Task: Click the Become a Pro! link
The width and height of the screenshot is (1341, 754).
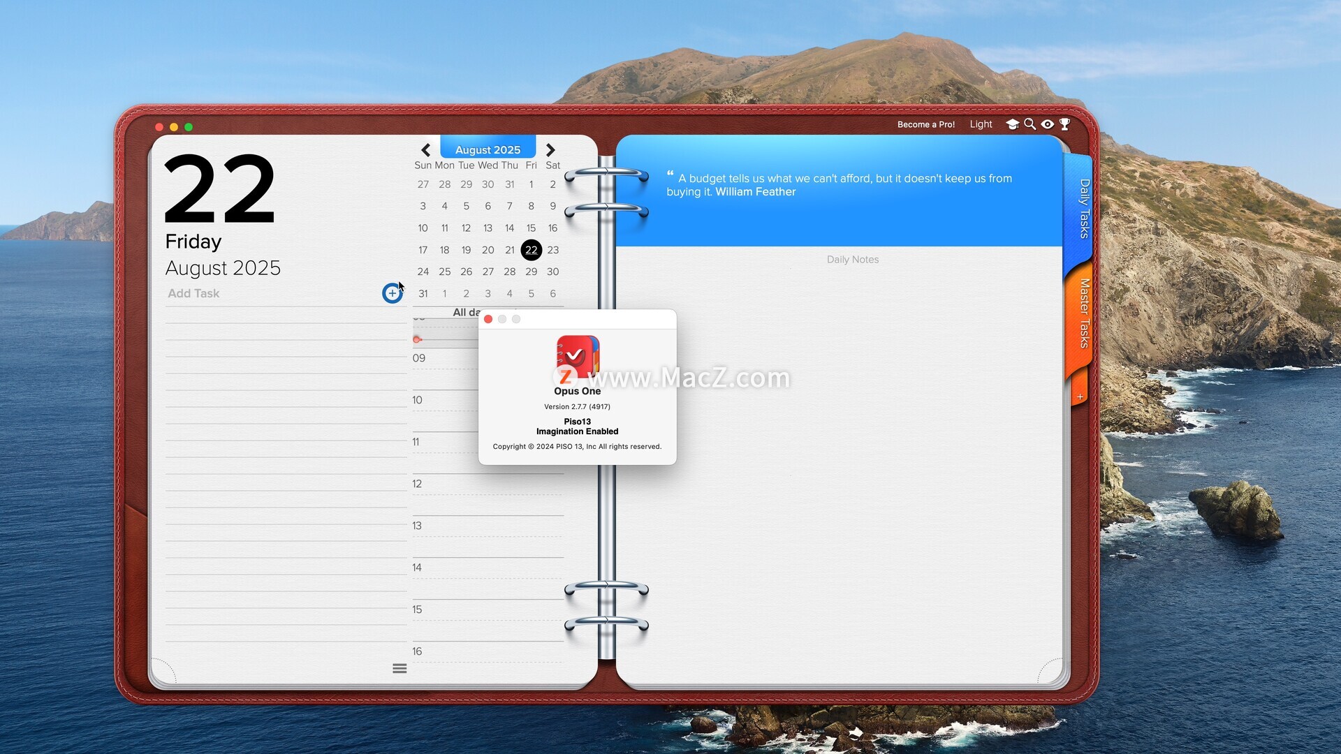Action: (925, 124)
